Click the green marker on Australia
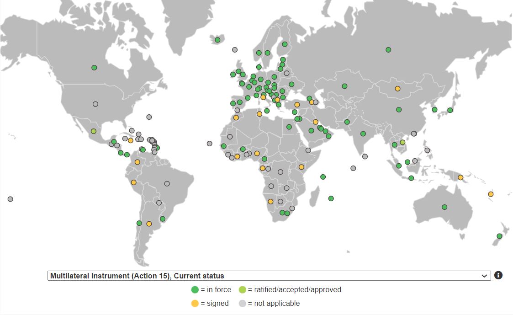 pyautogui.click(x=444, y=207)
